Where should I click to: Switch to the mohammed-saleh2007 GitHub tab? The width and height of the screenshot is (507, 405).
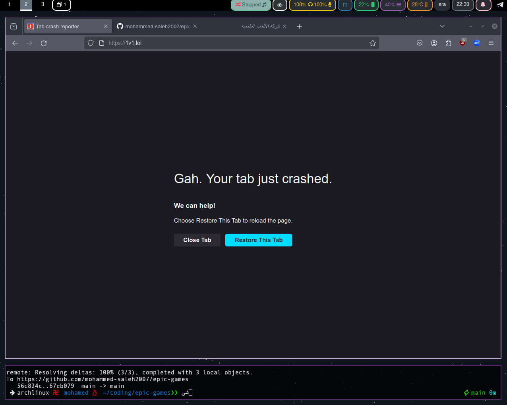155,26
